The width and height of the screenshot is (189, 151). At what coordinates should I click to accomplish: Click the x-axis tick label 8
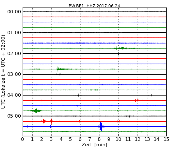coord(99,139)
